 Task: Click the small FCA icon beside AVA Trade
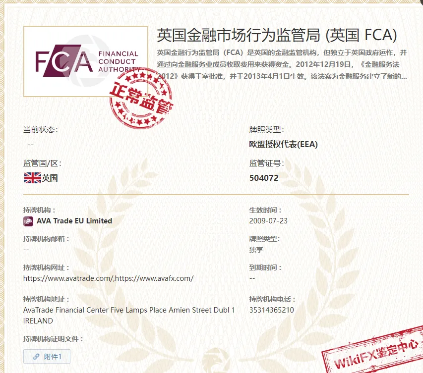tap(28, 221)
